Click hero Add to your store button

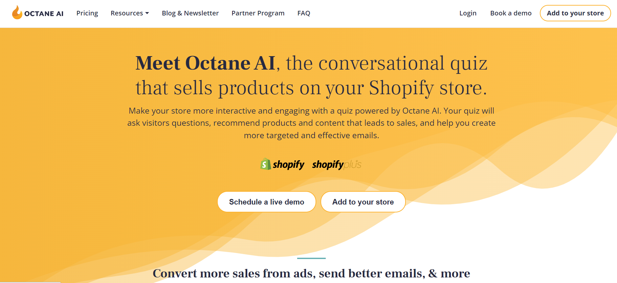tap(363, 202)
